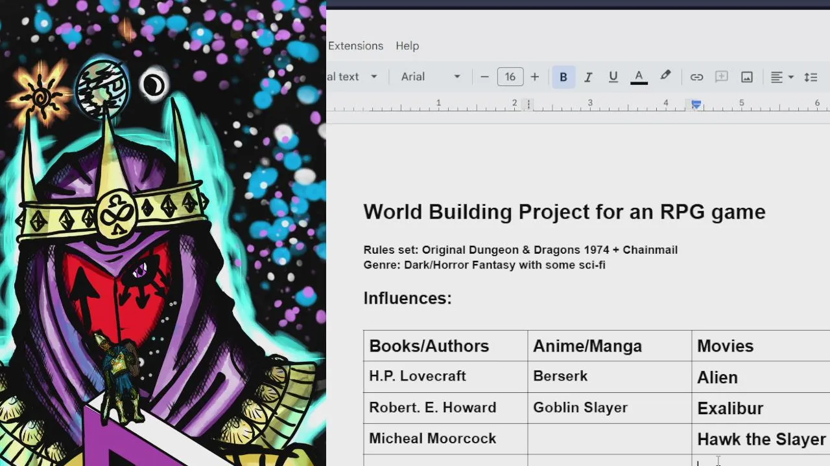This screenshot has width=830, height=466.
Task: Click the Rules set line of text
Action: [520, 250]
